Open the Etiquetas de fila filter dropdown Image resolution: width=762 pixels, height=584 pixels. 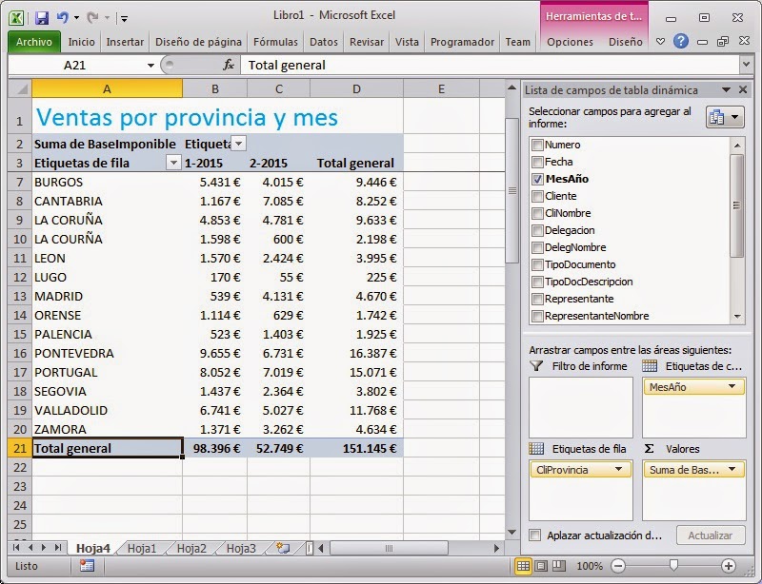click(172, 163)
